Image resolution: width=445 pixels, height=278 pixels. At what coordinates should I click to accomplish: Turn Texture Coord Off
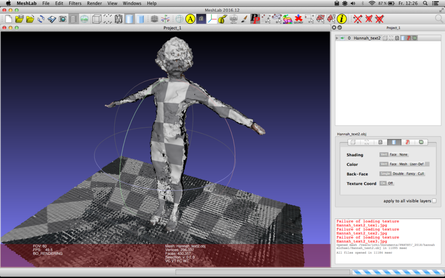[x=391, y=183]
